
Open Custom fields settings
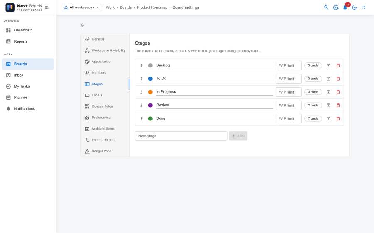coord(105,106)
